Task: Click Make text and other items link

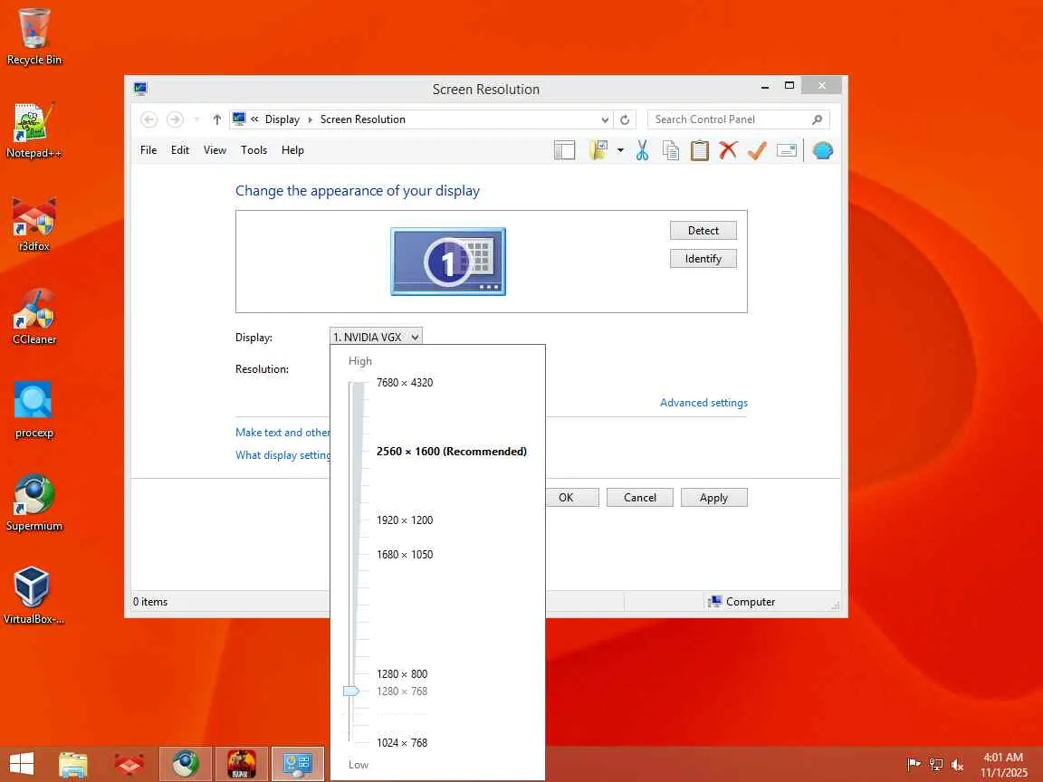Action: point(282,433)
